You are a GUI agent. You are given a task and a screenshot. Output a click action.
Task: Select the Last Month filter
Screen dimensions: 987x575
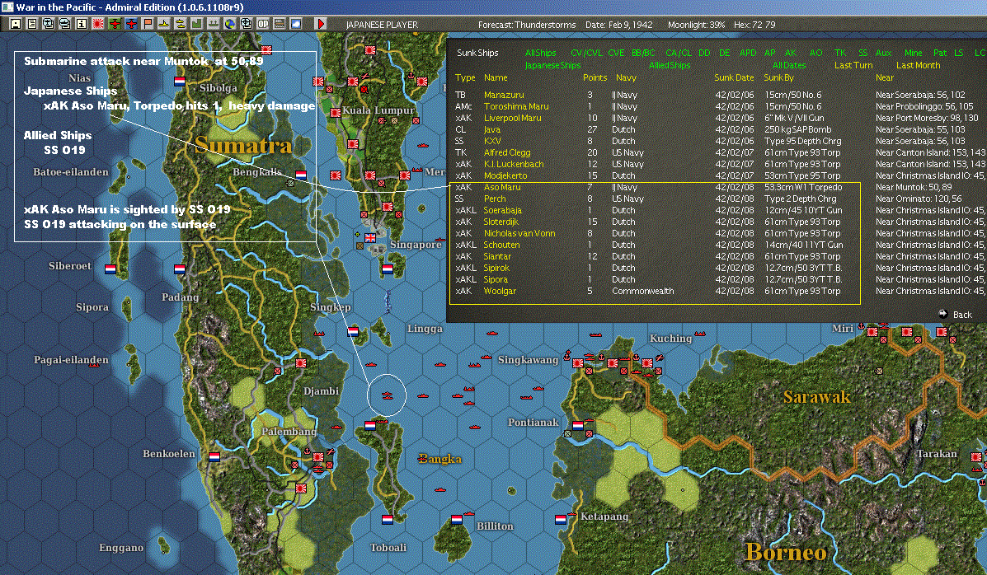919,65
